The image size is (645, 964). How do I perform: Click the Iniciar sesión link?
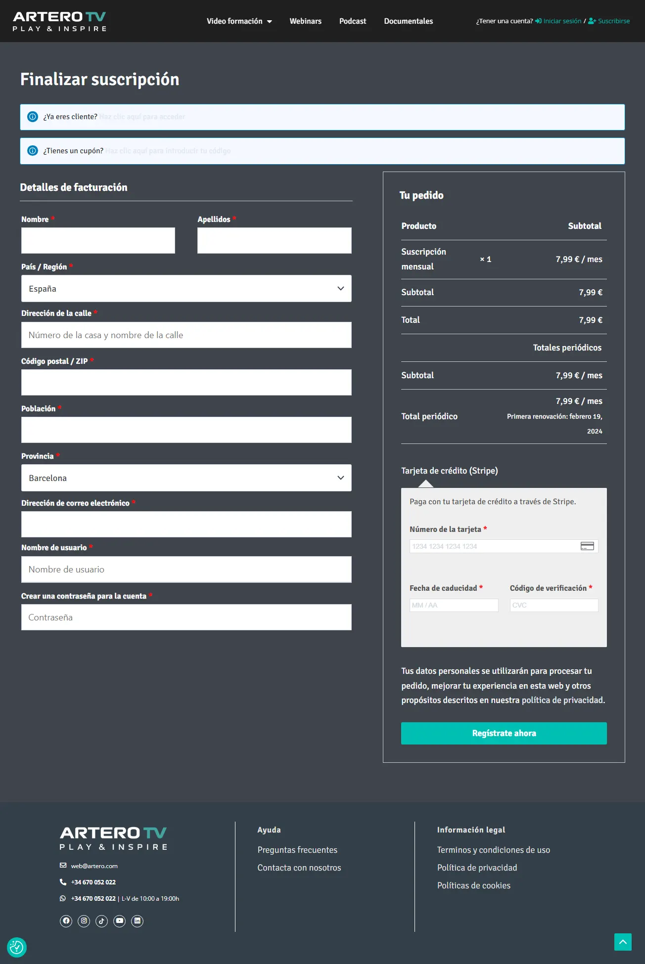562,21
